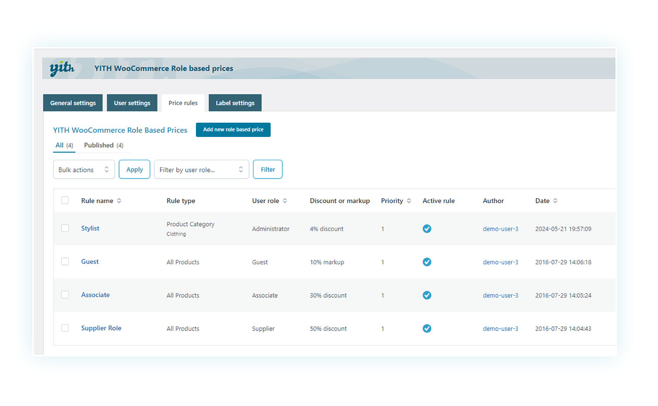Click date '2024-05-21 19:57:09'
Screen dimensions: 658x406
coord(563,229)
